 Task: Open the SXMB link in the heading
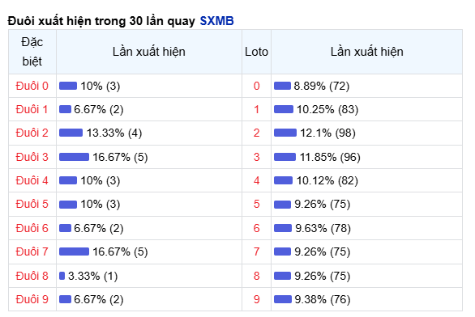216,21
